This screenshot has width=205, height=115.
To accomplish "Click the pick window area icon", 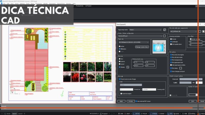I will pos(128,67).
